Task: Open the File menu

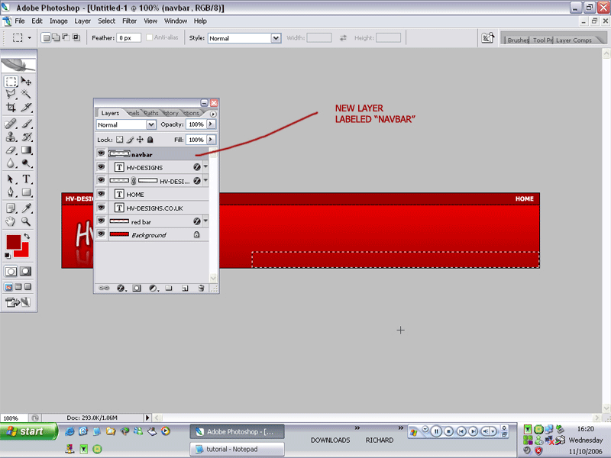Action: pyautogui.click(x=20, y=21)
